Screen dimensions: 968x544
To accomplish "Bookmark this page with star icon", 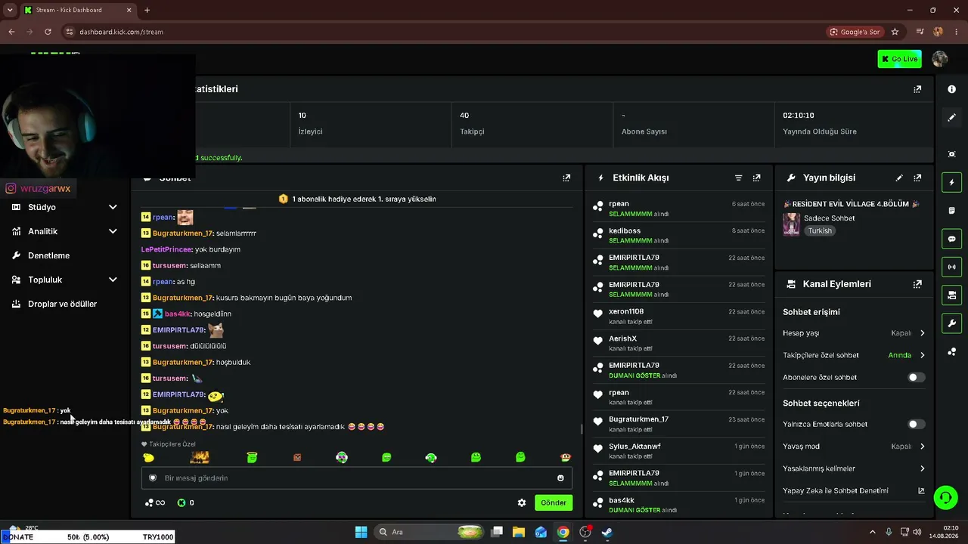I will [895, 32].
